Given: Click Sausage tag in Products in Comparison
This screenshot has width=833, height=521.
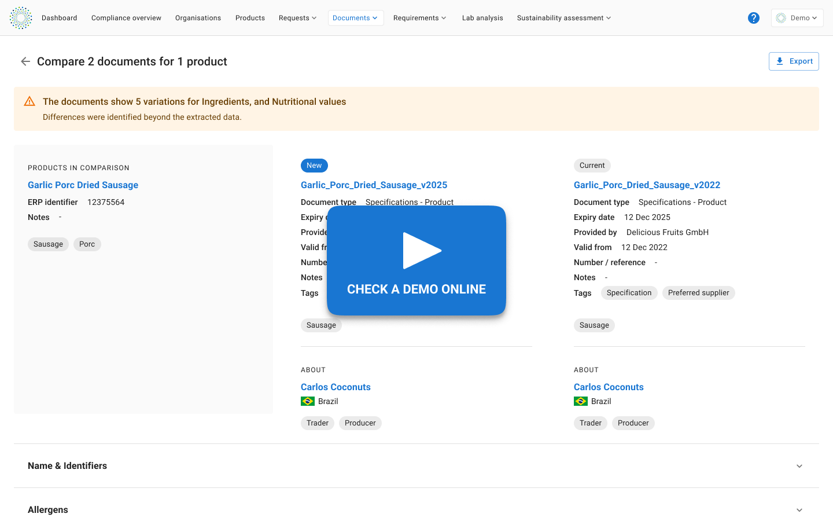Looking at the screenshot, I should point(48,244).
